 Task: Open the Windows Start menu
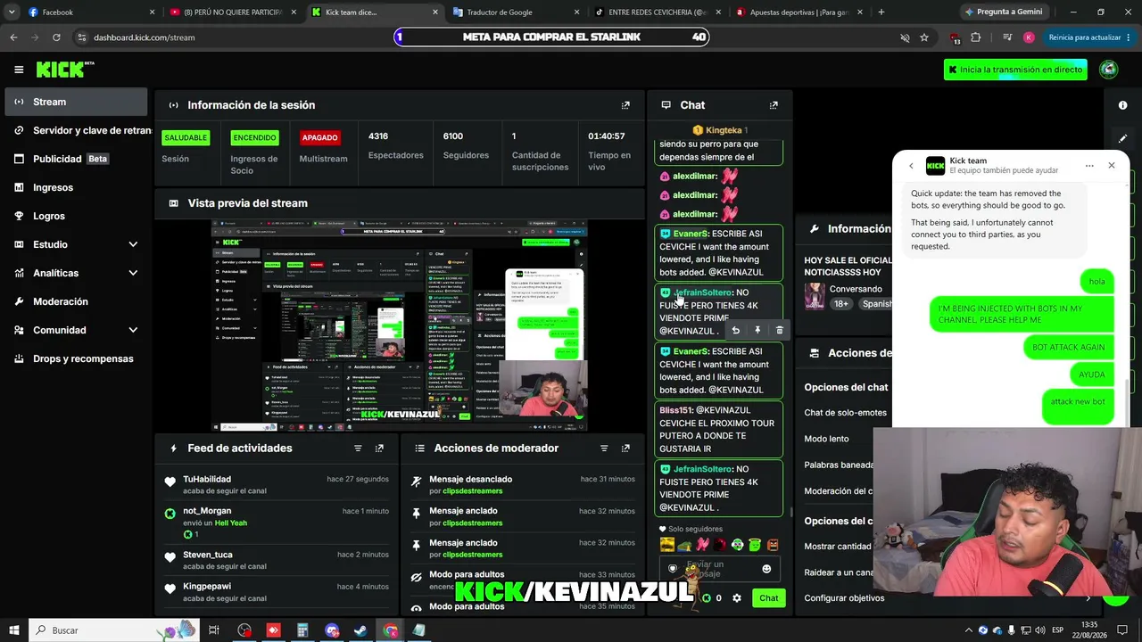point(14,630)
